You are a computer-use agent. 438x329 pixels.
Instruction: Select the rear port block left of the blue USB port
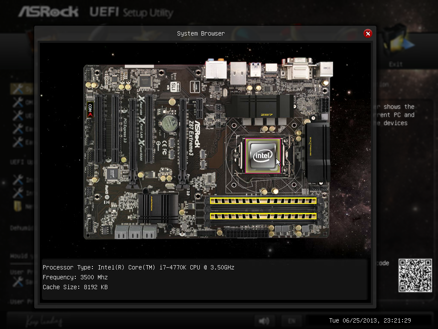tap(238, 73)
